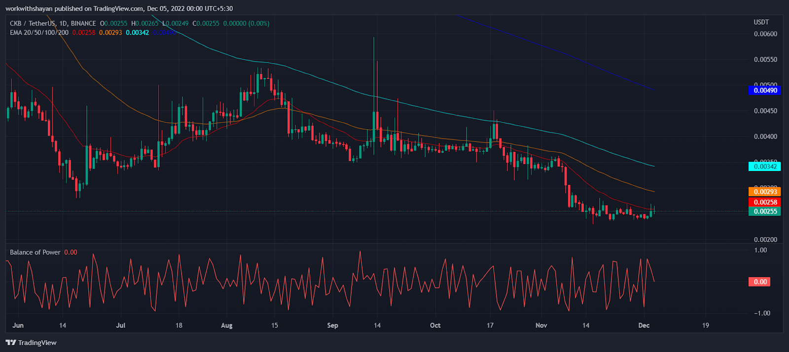Click the blue 0.00490 price axis tag
The height and width of the screenshot is (352, 789).
[764, 90]
